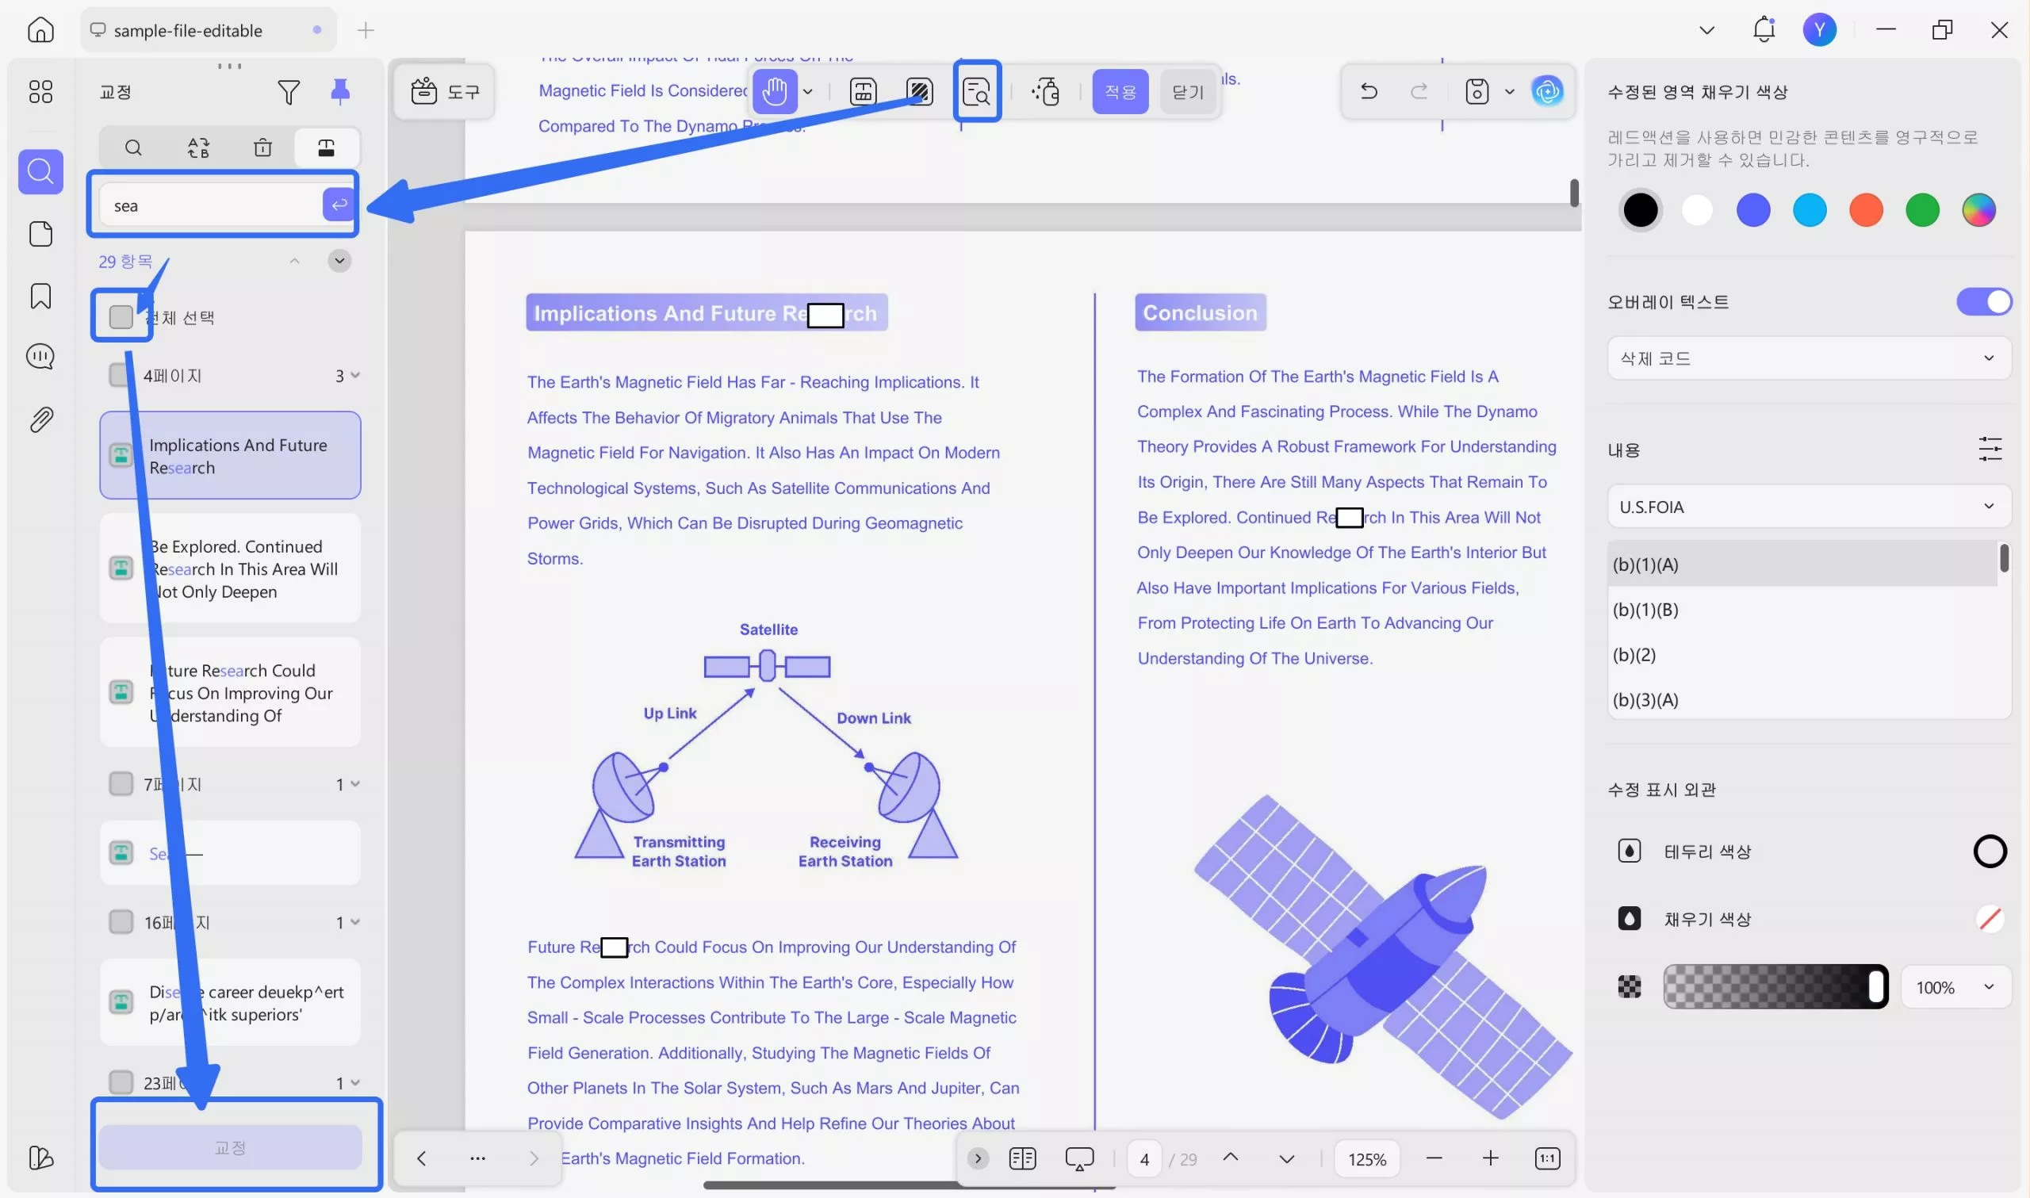
Task: Click the 적용 apply button
Action: 1120,91
